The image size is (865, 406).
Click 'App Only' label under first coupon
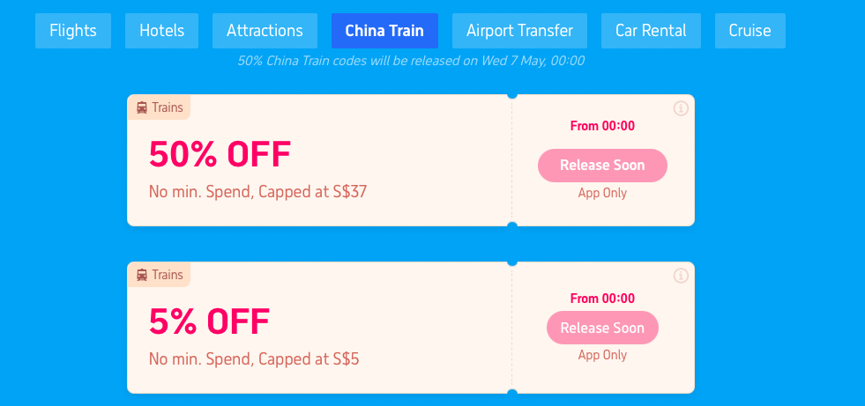tap(602, 194)
